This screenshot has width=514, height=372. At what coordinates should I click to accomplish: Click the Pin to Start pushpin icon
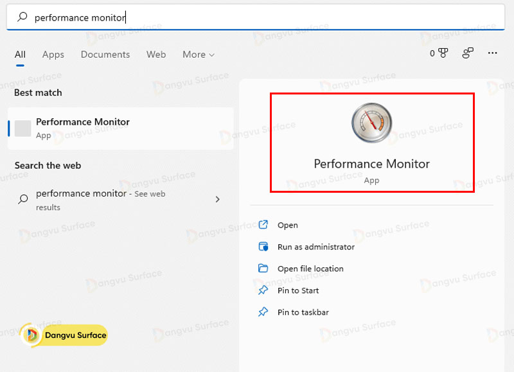pyautogui.click(x=263, y=290)
